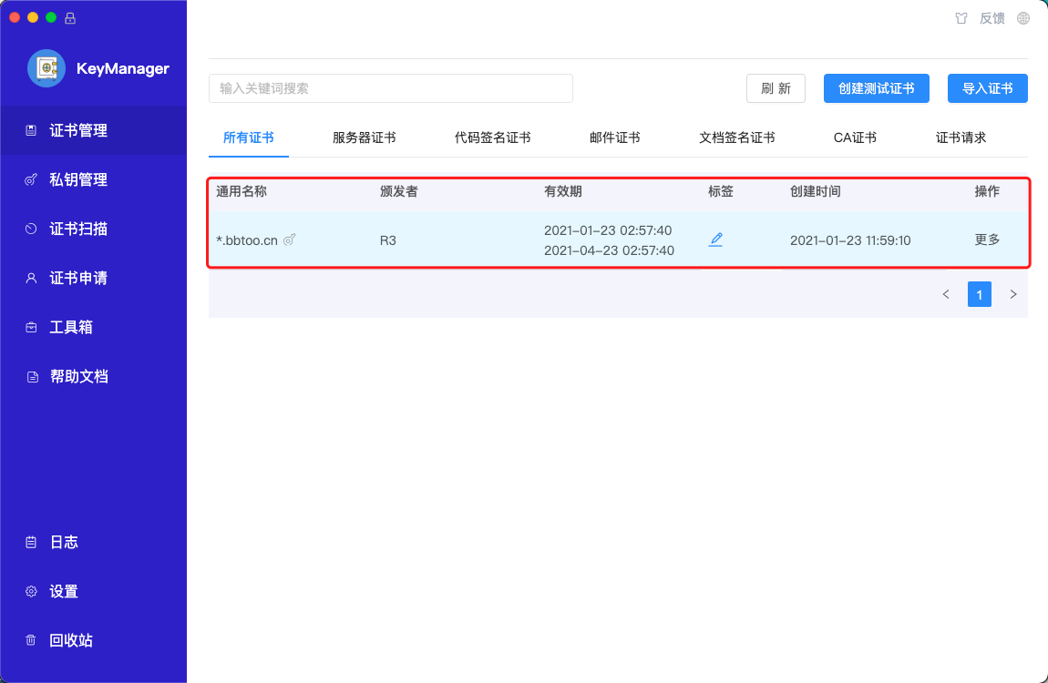
Task: Click the 导入证书 button
Action: point(987,88)
